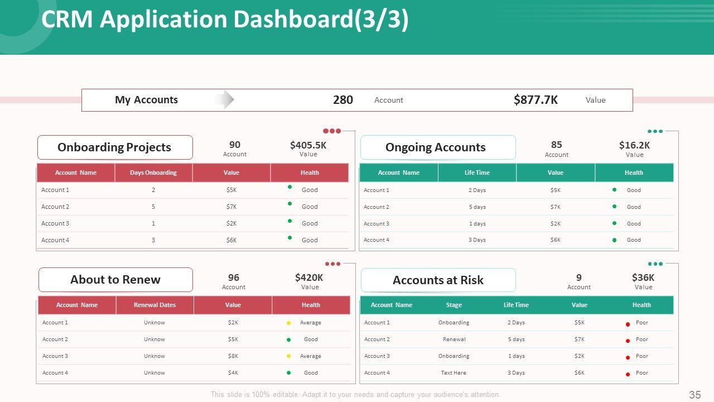Click the Onboarding Projects value $405.5K
The width and height of the screenshot is (714, 402).
[308, 145]
